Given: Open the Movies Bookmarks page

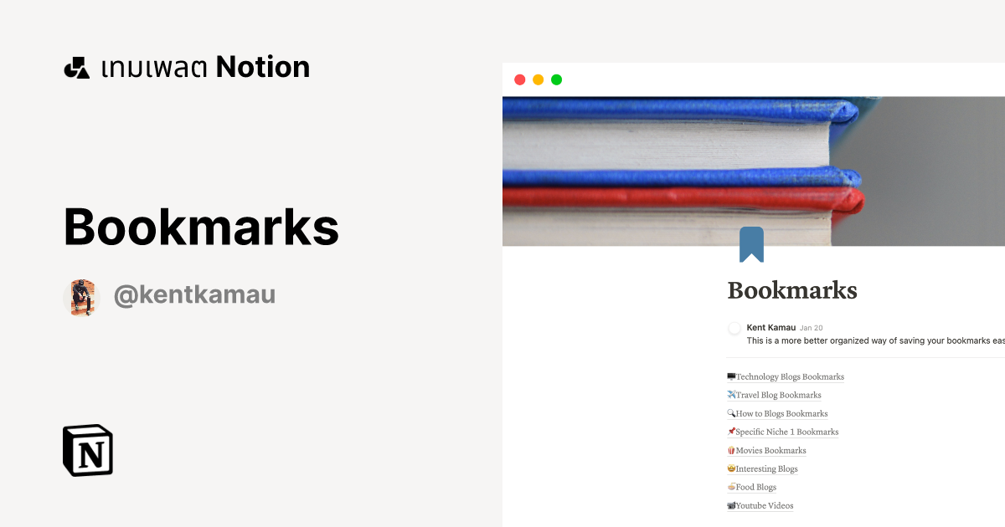Looking at the screenshot, I should click(770, 450).
